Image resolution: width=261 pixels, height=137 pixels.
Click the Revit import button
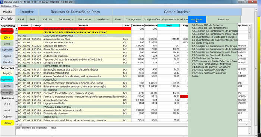33,19
